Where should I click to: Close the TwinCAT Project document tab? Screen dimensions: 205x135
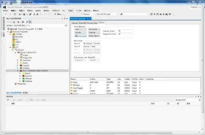(90, 19)
